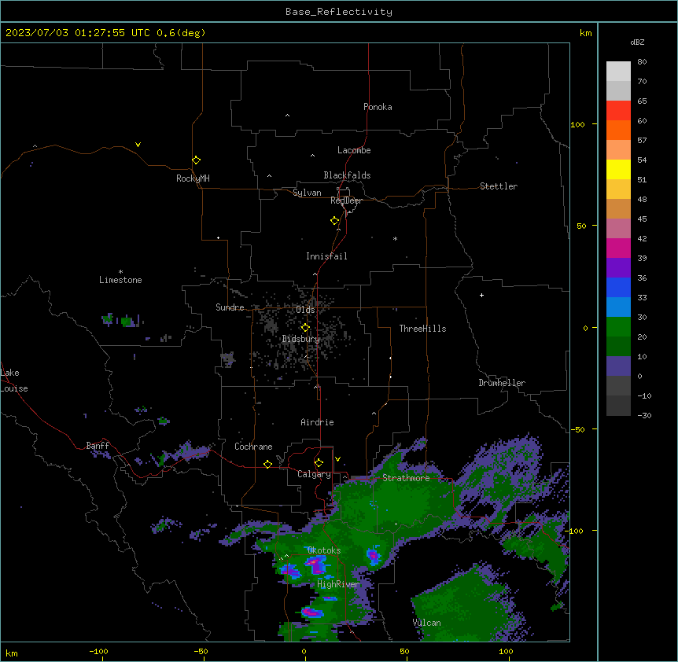Screen dimensions: 678x662
Task: Click the Sylvan label
Action: coord(307,193)
